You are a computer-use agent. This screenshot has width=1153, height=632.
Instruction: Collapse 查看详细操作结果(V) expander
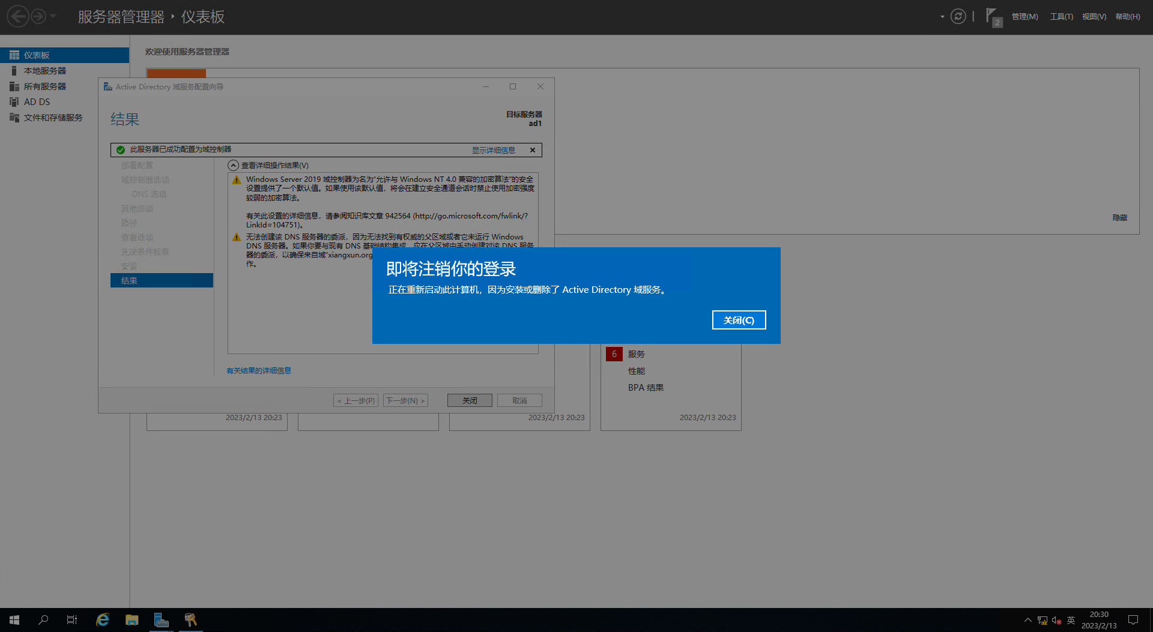(x=233, y=165)
